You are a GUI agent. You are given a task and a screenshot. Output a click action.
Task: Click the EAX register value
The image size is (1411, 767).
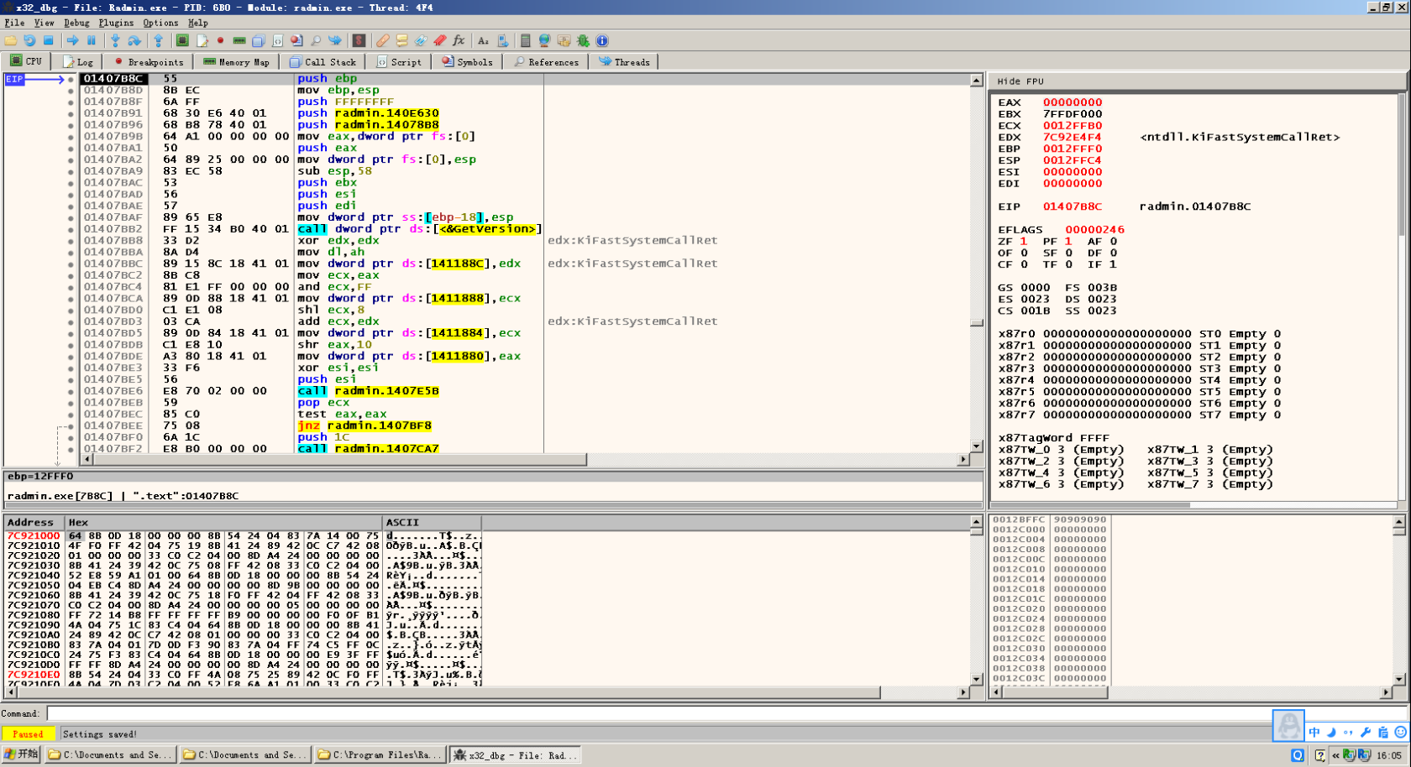point(1073,102)
